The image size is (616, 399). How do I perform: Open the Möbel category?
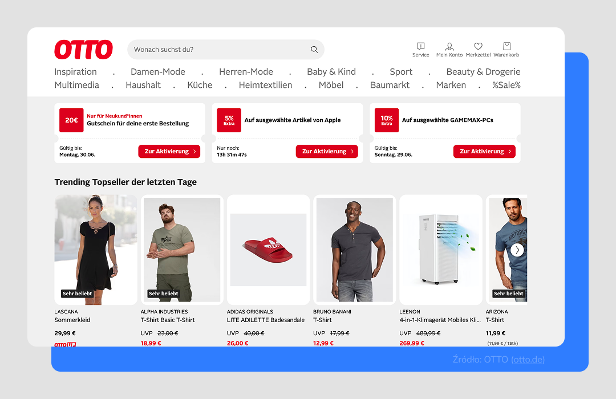point(331,85)
